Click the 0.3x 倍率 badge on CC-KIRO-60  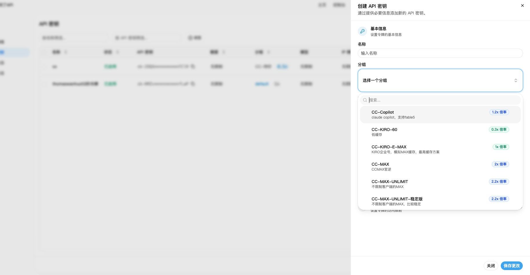(499, 130)
